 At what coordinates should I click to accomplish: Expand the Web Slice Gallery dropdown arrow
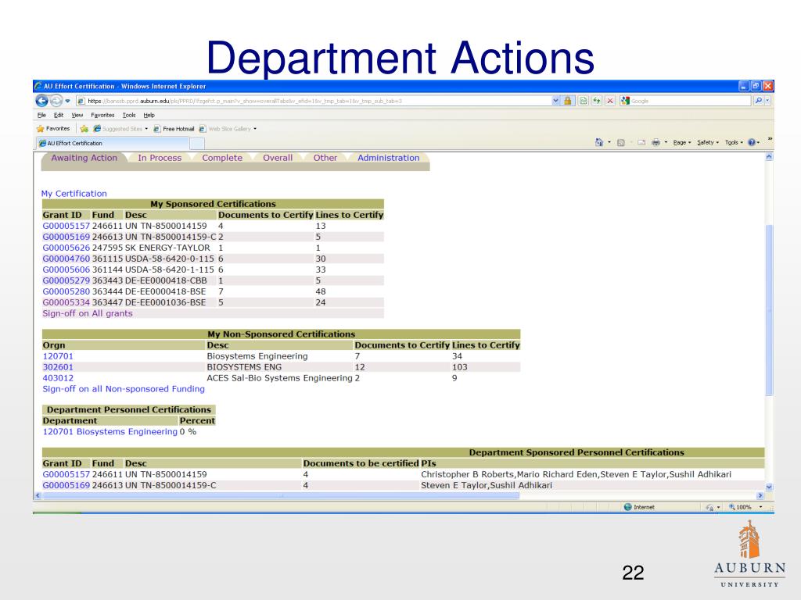tap(255, 129)
